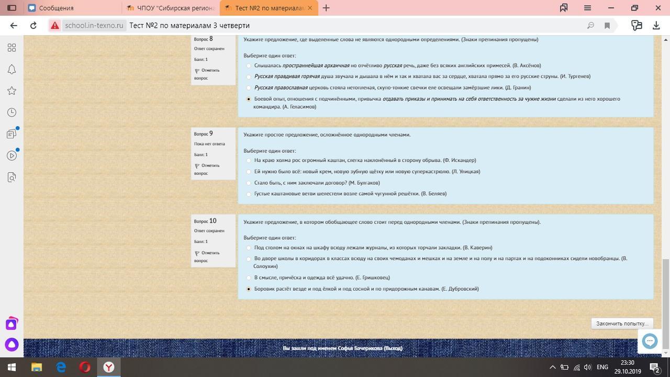Screen dimensions: 670x377
Task: Click "Закончить попытку..." button
Action: [622, 324]
